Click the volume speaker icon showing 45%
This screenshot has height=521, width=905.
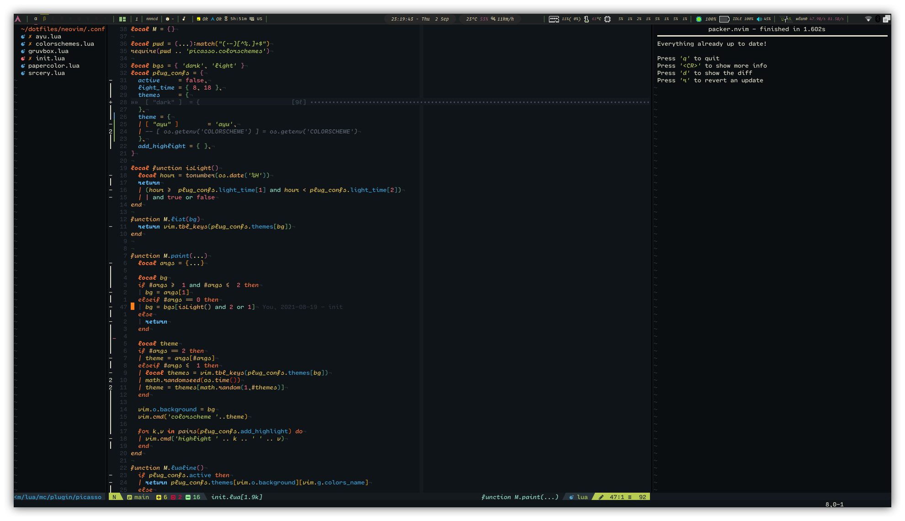759,19
